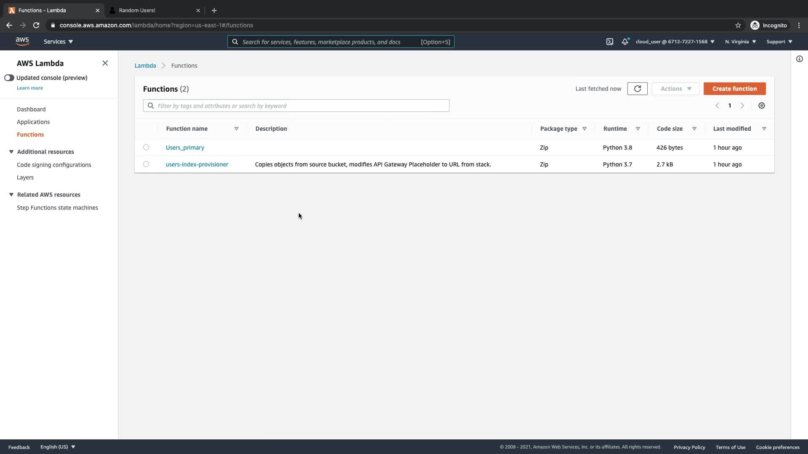808x454 pixels.
Task: Bookmark this page with star icon
Action: [738, 25]
